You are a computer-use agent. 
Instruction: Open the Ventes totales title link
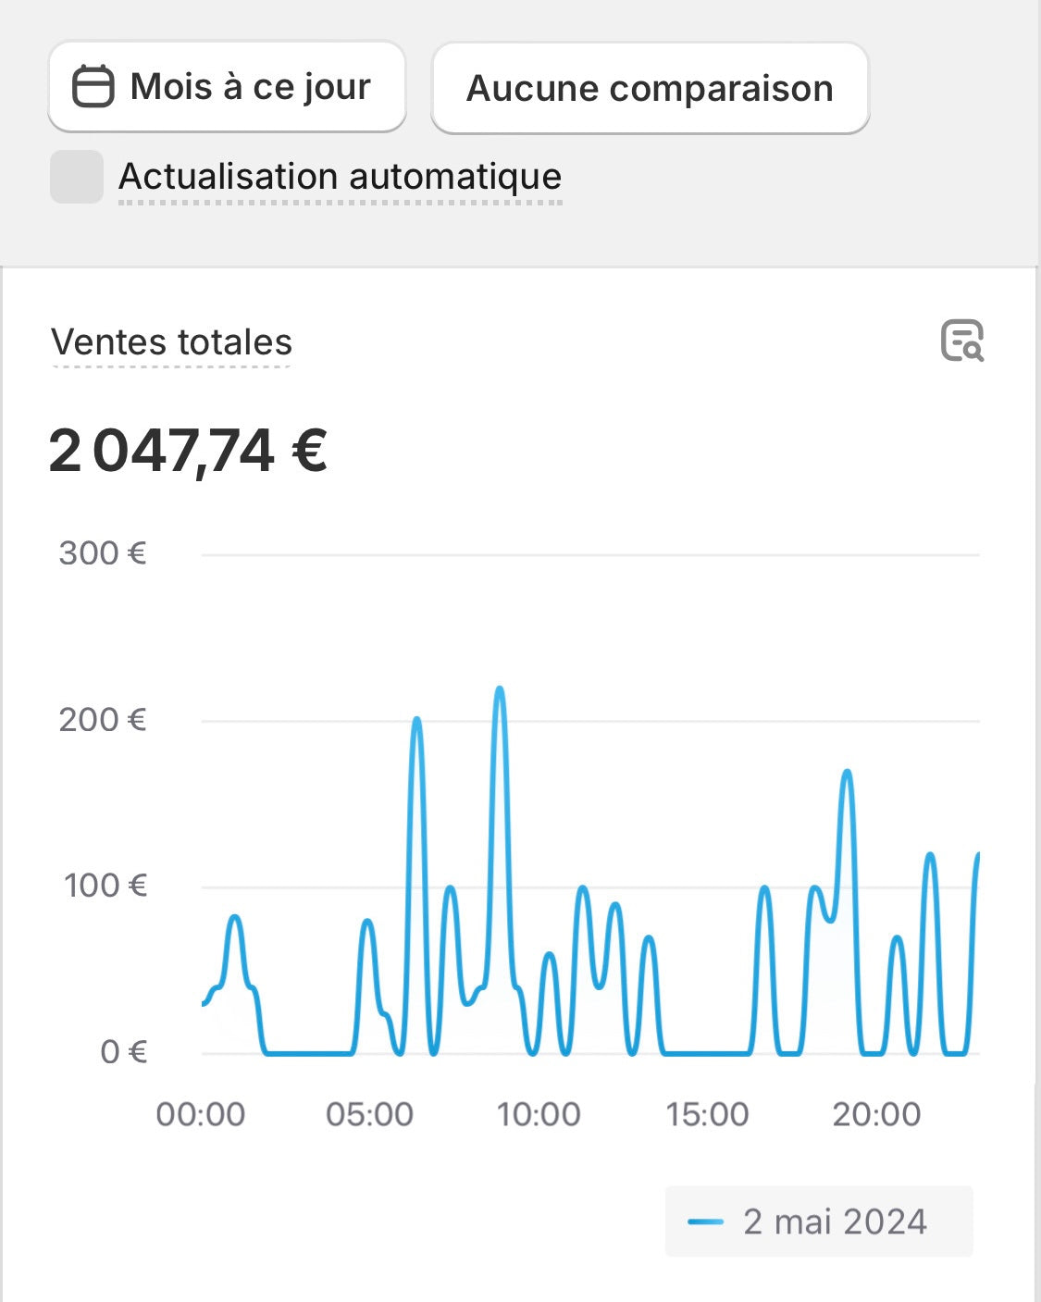coord(171,342)
